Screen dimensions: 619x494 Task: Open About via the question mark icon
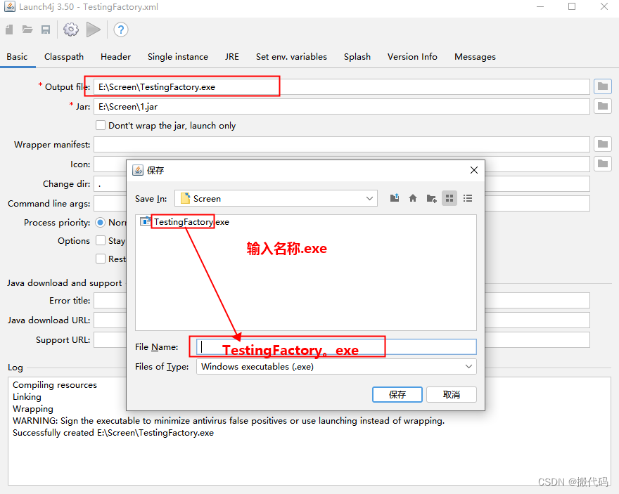[x=121, y=30]
